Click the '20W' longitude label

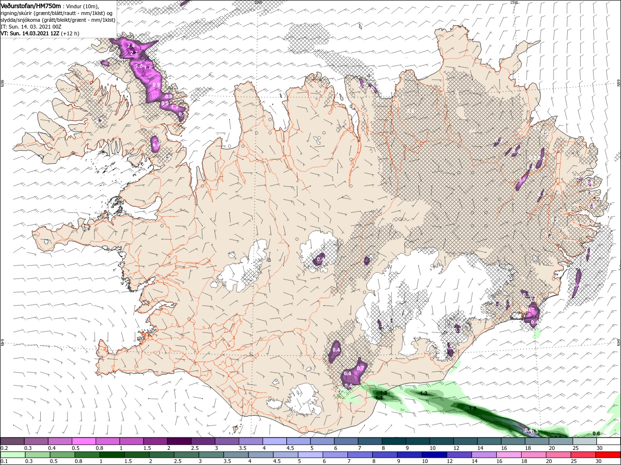click(258, 2)
